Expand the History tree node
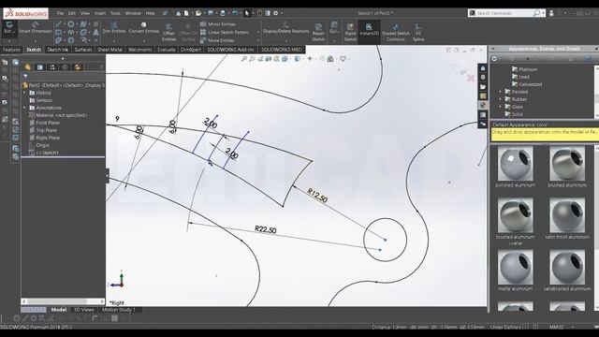The height and width of the screenshot is (337, 599). (x=25, y=93)
